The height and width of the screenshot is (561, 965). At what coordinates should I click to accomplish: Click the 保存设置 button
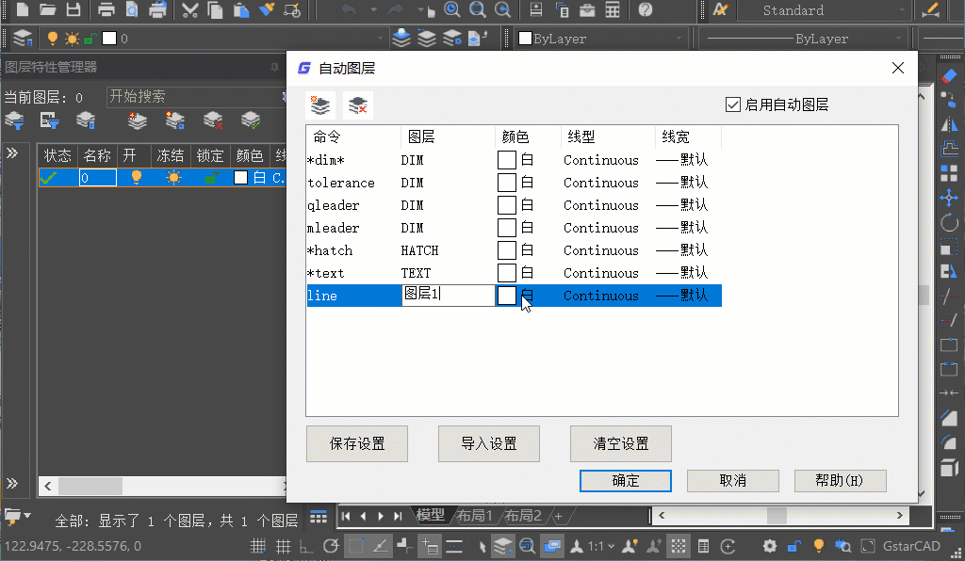click(356, 443)
